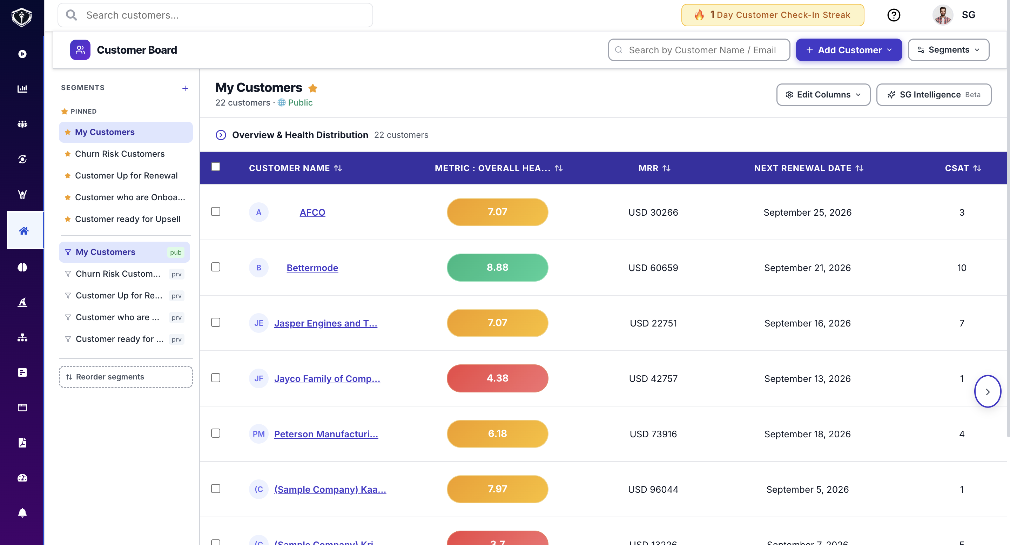Sort by MRR column arrows
The height and width of the screenshot is (545, 1010).
click(x=667, y=168)
